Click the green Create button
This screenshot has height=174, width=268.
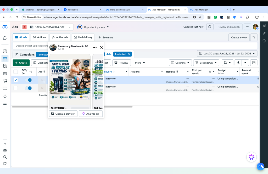click(21, 63)
